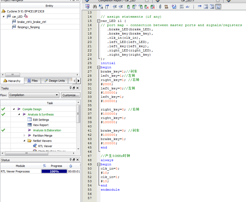Click the Customize... button
This screenshot has height=202, width=246.
tap(71, 95)
